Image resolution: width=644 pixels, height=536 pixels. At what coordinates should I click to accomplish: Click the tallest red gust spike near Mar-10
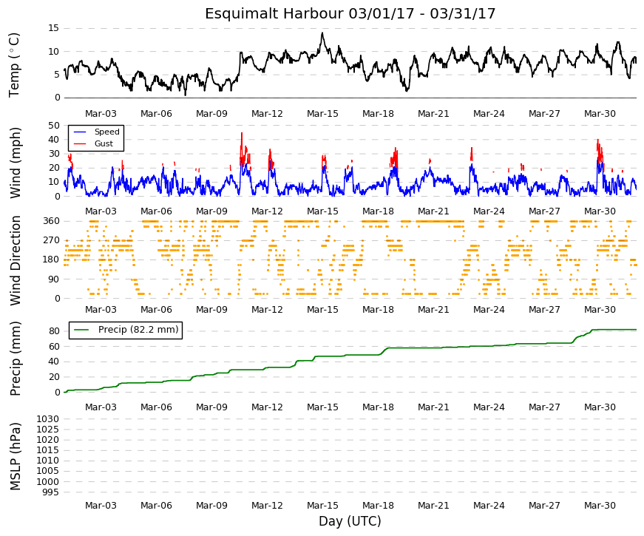(242, 134)
